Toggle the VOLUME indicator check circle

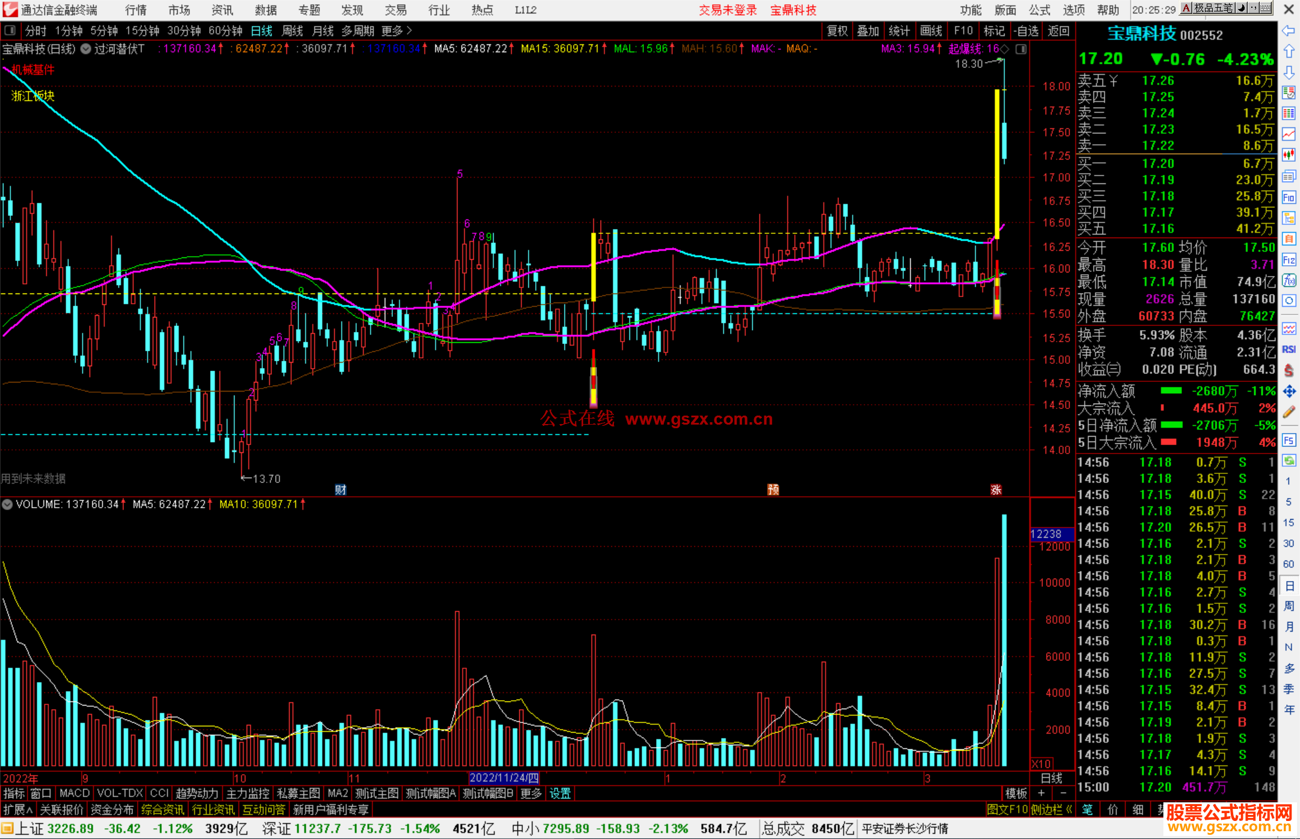[x=7, y=505]
